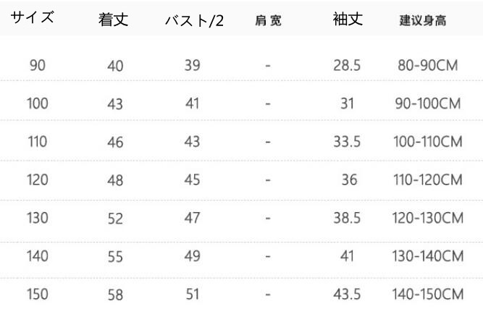Screen dimensions: 483x312
Task: Click the 38.5 sleeve length value
Action: (x=347, y=218)
